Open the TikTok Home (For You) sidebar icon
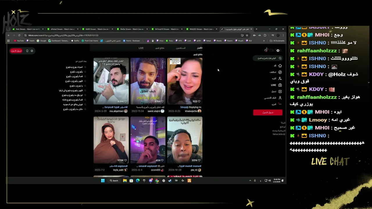Viewport: 372px width, 209px height. coord(280,66)
